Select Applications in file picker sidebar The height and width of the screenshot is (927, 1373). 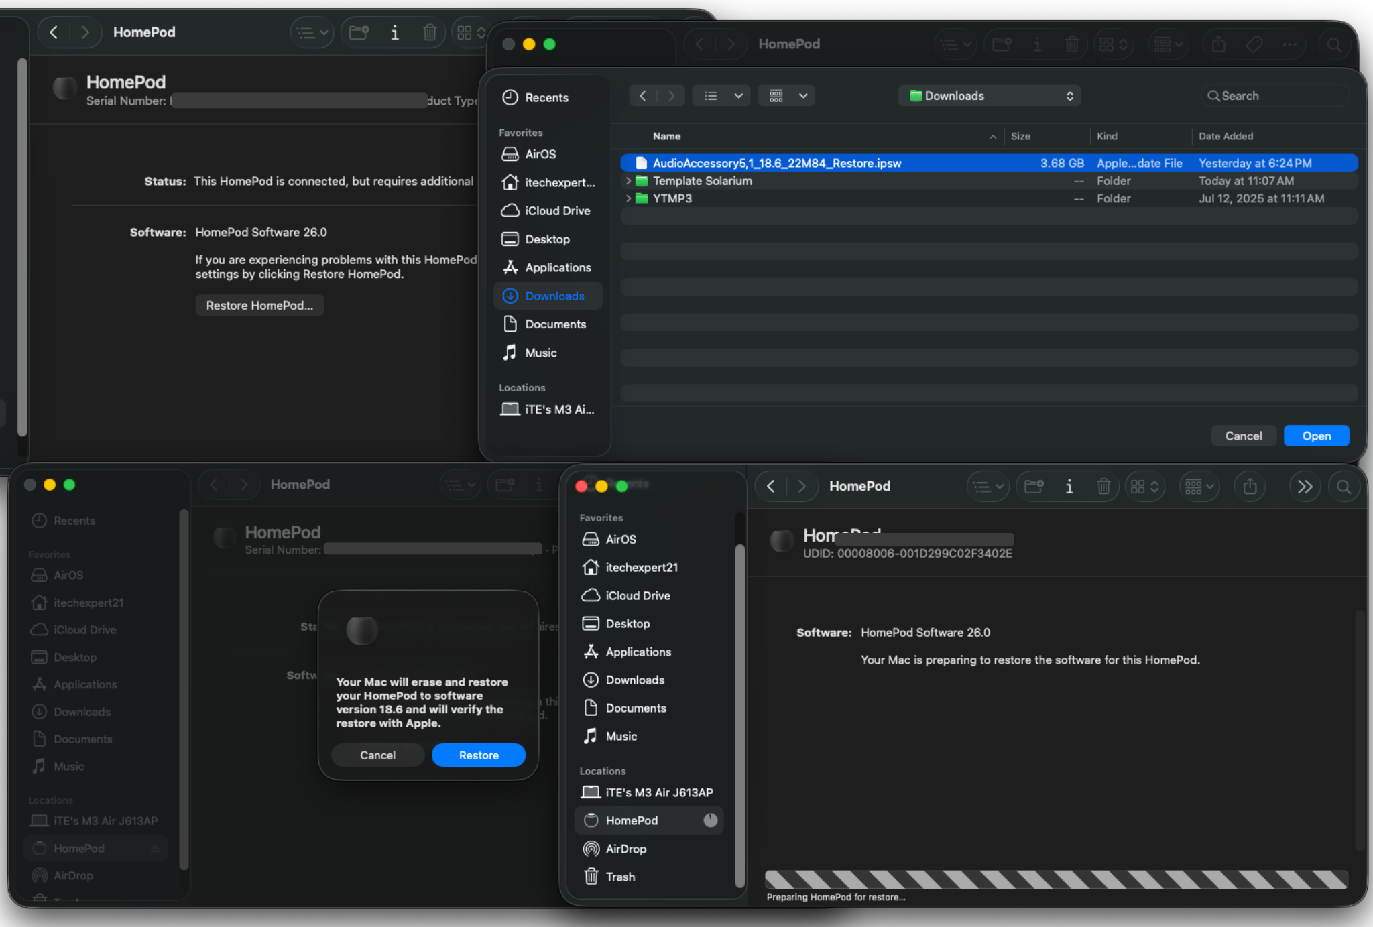point(548,267)
